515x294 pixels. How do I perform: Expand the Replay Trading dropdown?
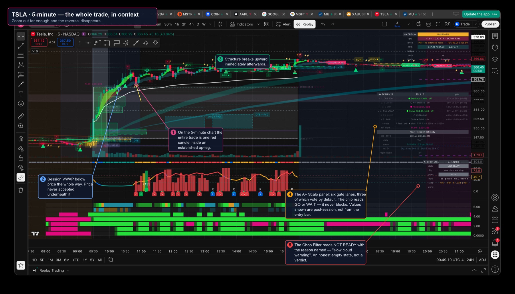tap(68, 271)
